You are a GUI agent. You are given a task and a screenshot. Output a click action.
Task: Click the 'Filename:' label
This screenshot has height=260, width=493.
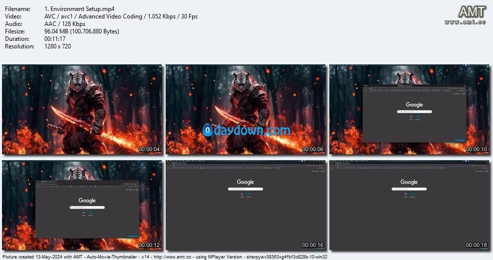click(17, 9)
